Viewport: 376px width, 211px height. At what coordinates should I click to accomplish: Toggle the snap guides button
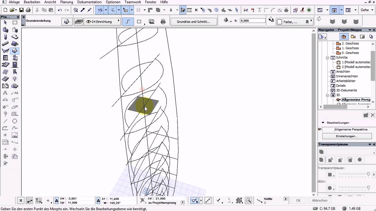coord(113,10)
